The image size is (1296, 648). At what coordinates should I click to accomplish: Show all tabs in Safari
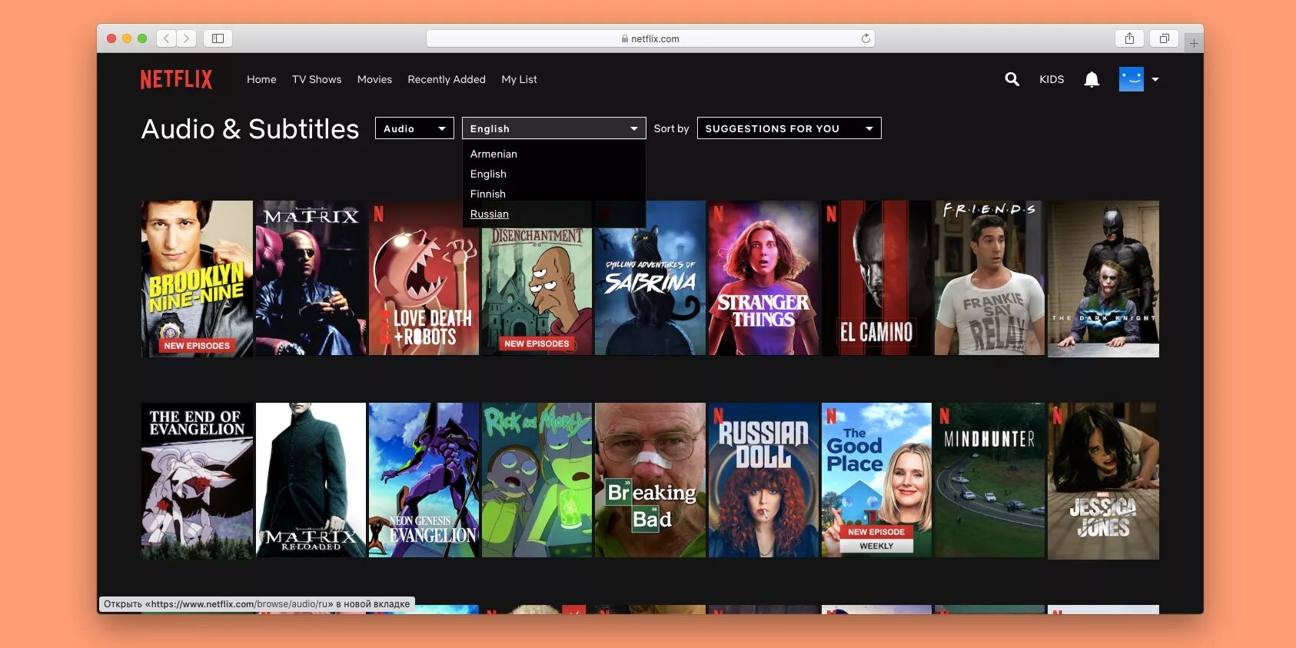(x=1165, y=38)
